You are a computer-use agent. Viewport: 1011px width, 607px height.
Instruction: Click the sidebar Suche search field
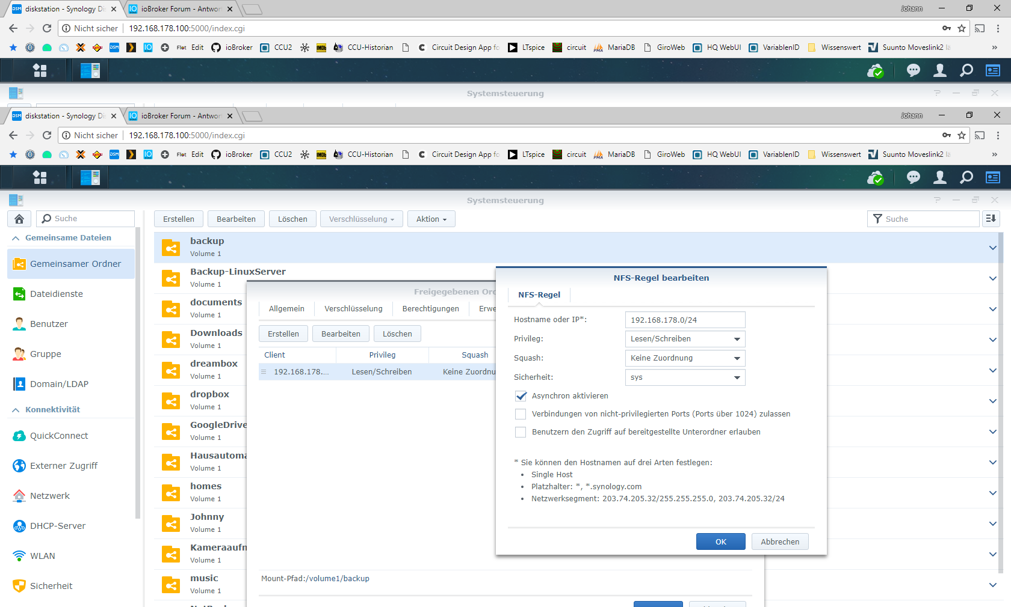(x=85, y=219)
